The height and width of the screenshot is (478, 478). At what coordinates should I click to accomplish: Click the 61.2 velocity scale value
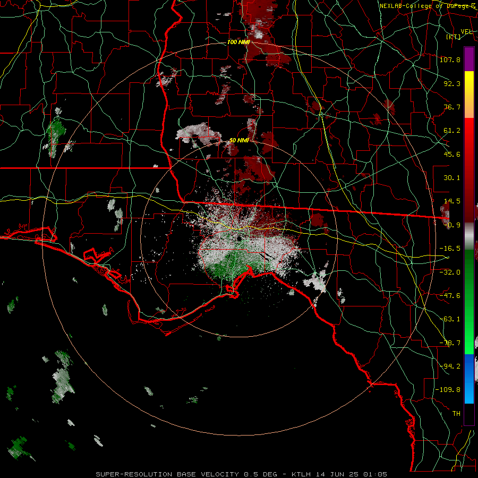click(x=452, y=131)
